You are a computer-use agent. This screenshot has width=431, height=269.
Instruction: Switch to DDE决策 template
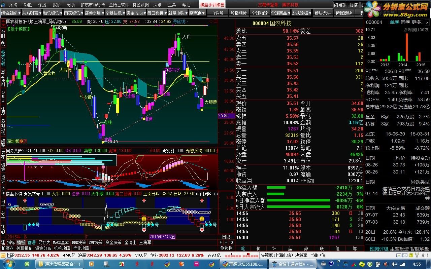[x=79, y=242]
